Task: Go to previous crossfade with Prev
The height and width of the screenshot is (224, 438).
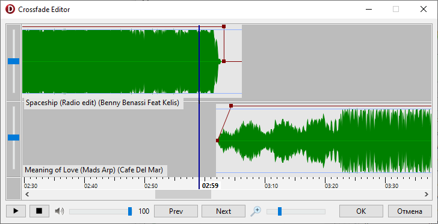Action: (176, 211)
